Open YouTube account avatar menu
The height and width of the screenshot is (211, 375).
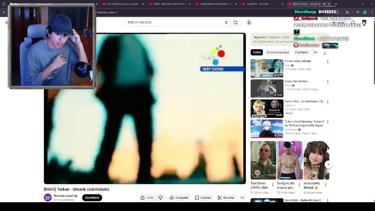(364, 23)
